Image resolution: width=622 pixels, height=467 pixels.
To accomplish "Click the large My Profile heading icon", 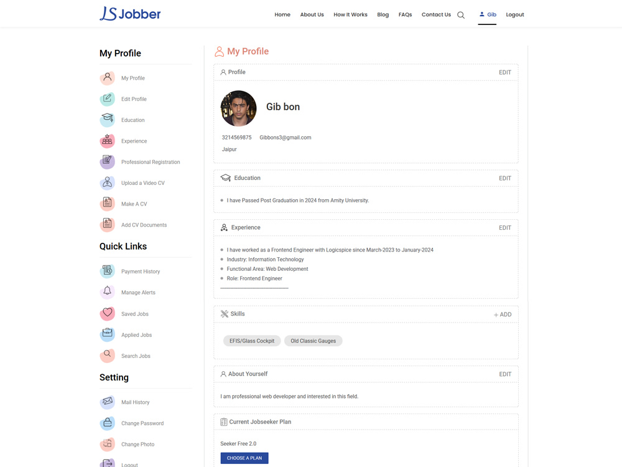I will (219, 52).
